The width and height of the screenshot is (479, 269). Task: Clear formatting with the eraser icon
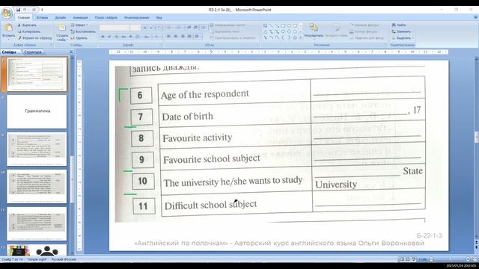click(x=159, y=28)
